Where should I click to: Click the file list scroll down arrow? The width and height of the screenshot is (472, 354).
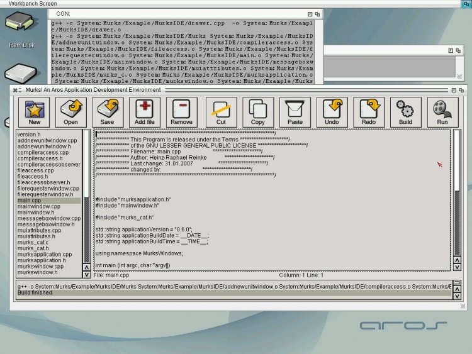[86, 274]
